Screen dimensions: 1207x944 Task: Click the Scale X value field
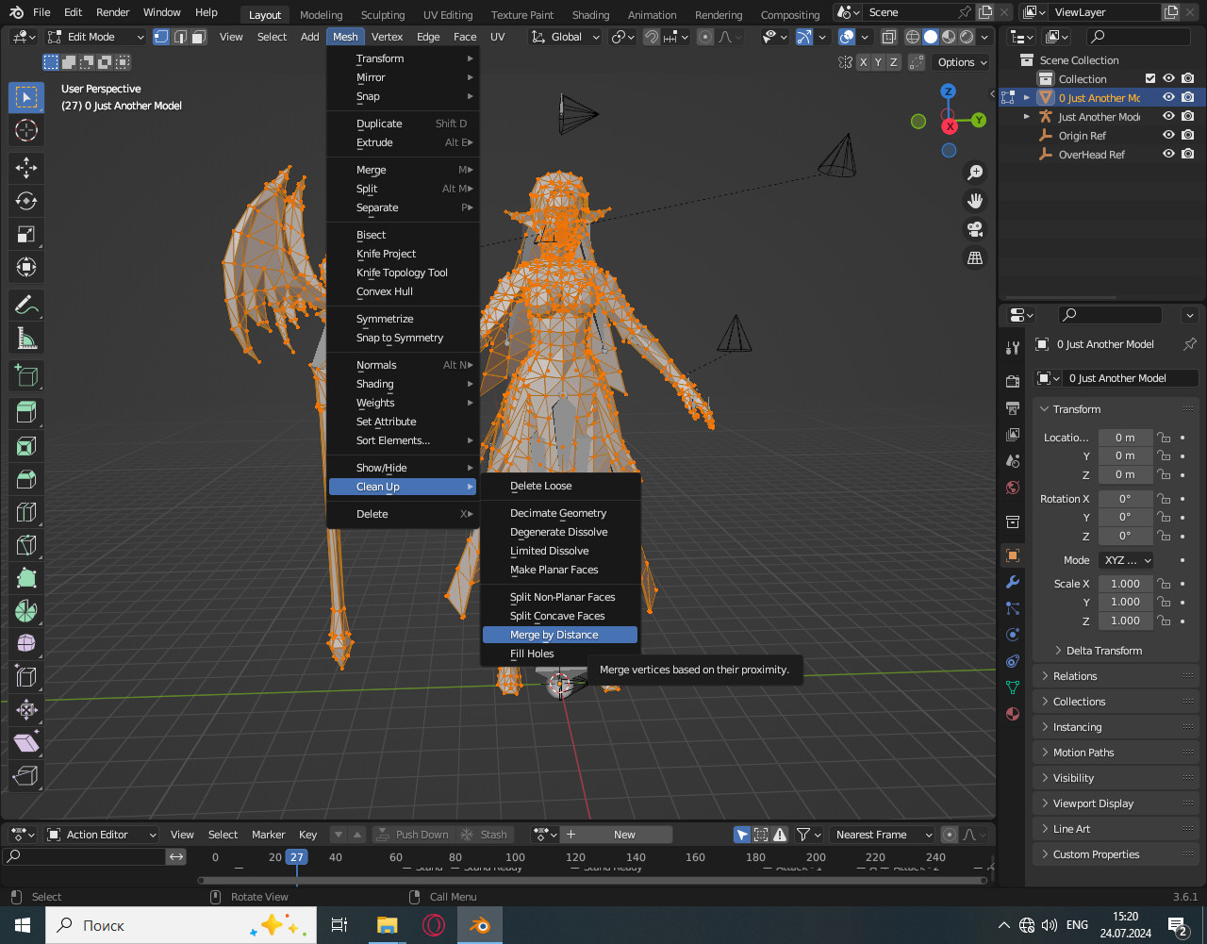click(x=1124, y=584)
